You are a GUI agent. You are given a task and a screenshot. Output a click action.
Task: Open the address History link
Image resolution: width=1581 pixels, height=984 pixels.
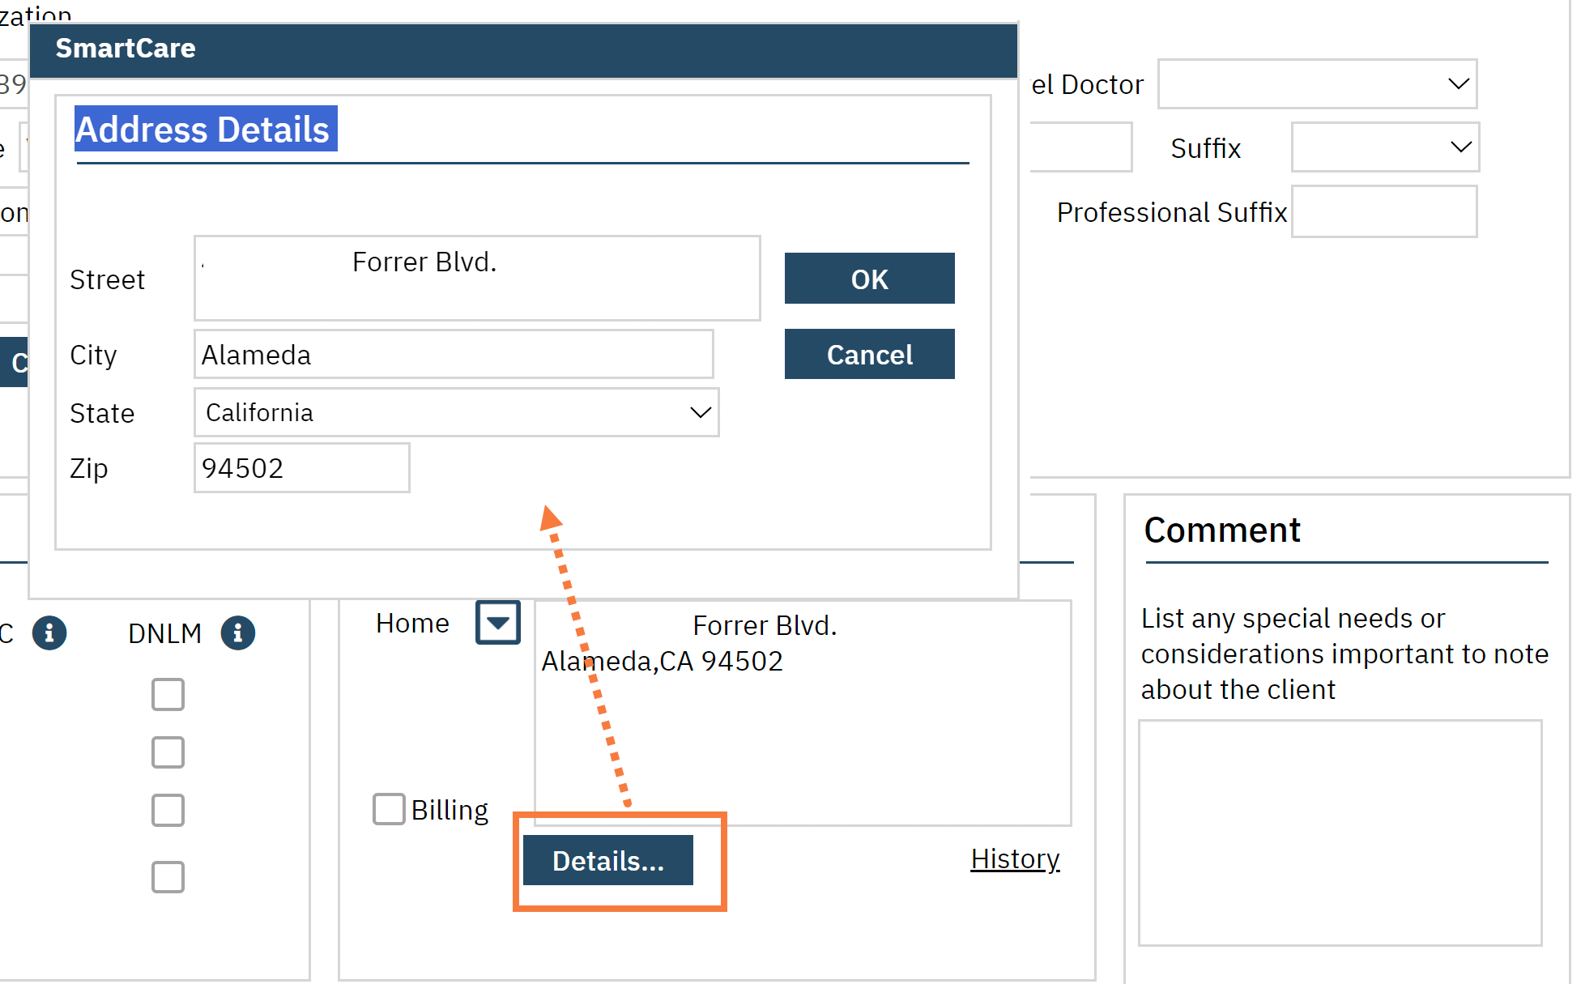pos(1015,858)
